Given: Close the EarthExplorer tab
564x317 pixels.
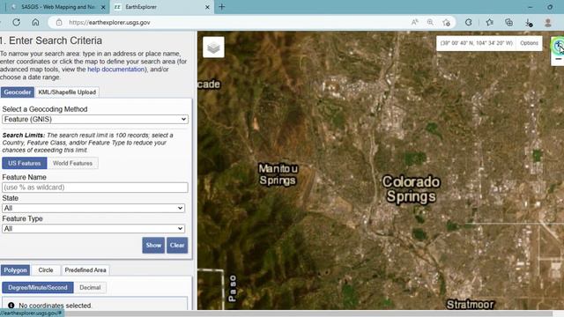Looking at the screenshot, I should coord(207,7).
